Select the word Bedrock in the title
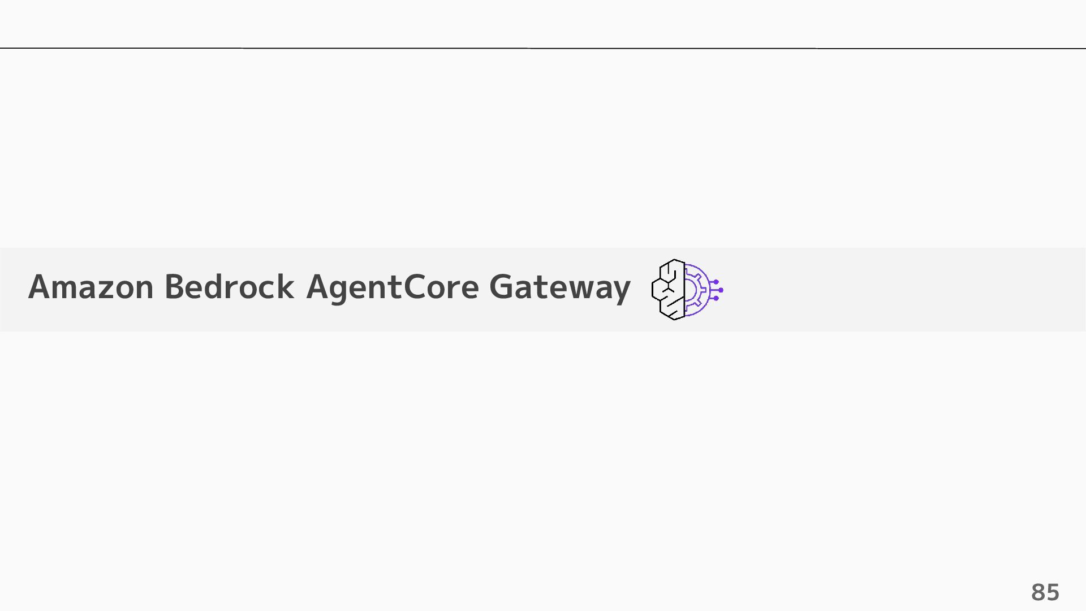The image size is (1086, 611). 229,286
